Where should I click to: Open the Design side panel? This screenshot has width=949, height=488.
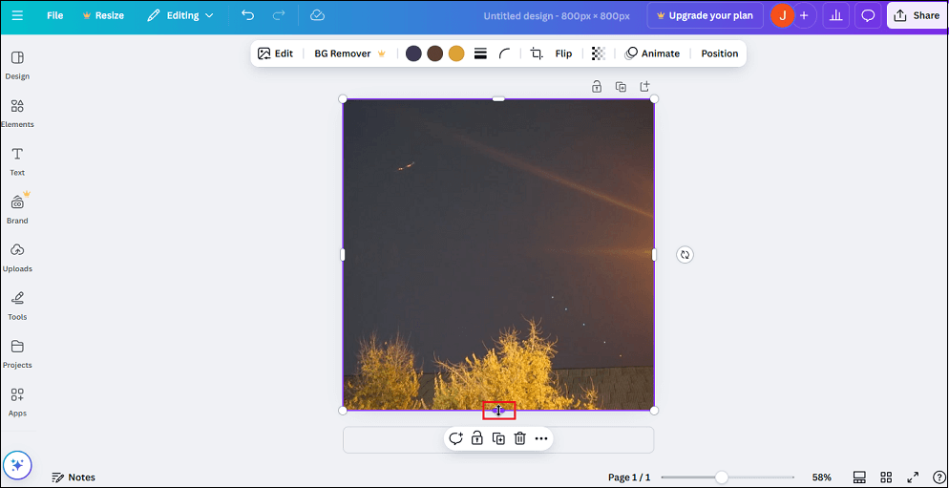coord(17,65)
